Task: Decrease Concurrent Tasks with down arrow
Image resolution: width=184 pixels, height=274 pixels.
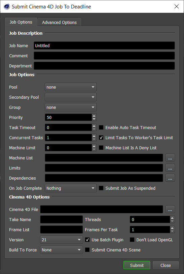Action: [x=94, y=140]
